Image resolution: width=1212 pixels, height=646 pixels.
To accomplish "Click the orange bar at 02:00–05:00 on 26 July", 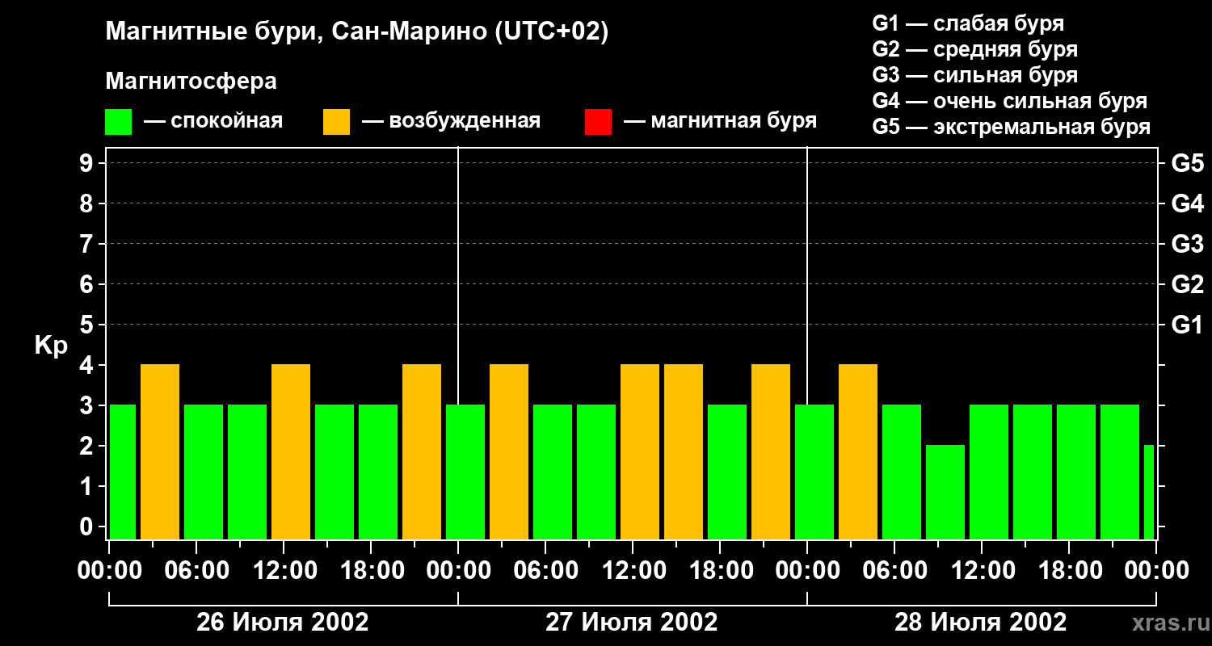I will point(160,452).
